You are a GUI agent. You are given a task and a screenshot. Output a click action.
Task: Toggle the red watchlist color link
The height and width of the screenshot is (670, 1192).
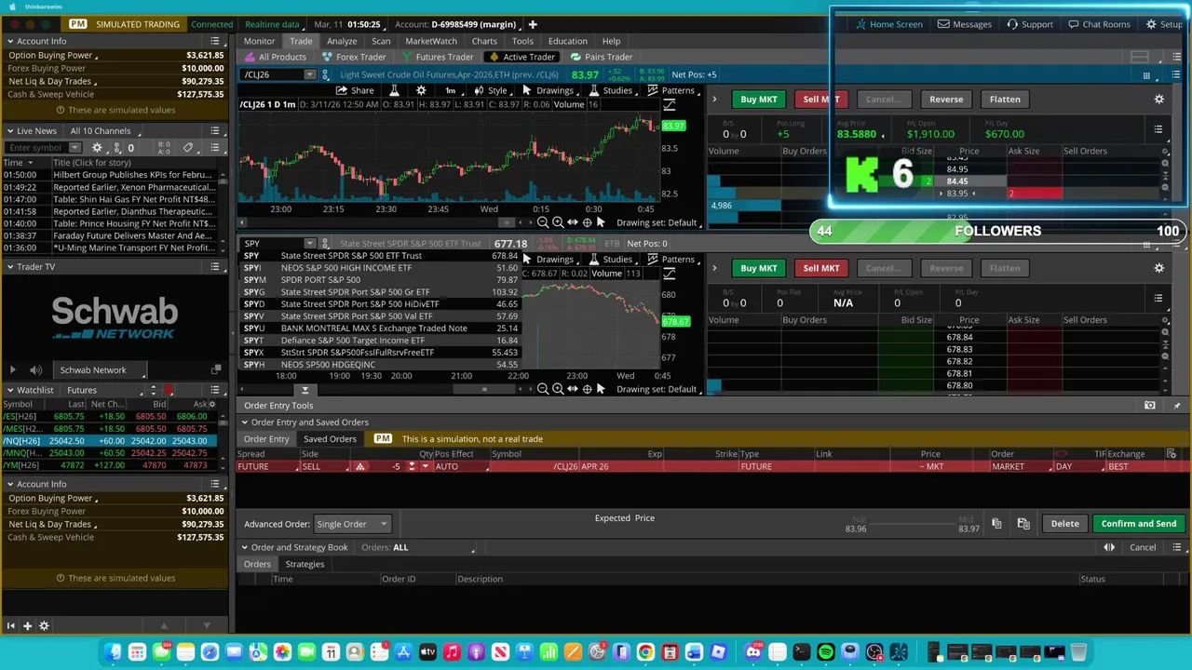tap(169, 391)
